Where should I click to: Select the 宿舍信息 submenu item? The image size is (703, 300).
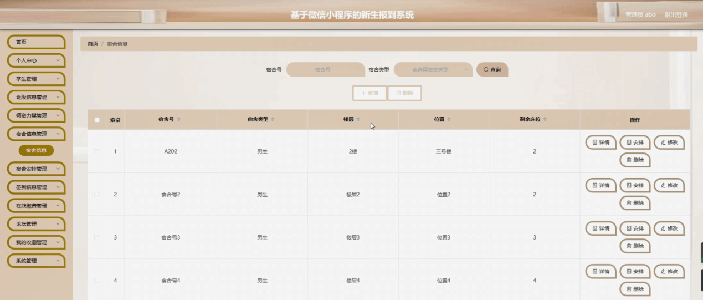click(36, 150)
